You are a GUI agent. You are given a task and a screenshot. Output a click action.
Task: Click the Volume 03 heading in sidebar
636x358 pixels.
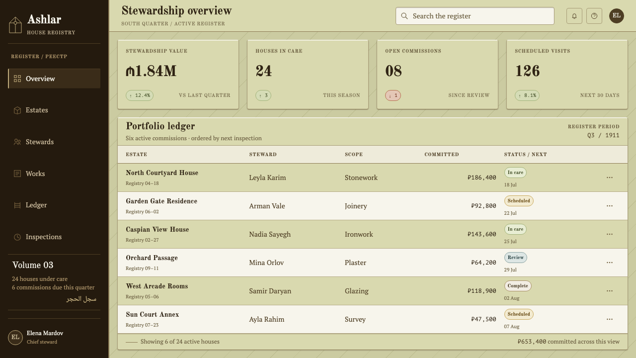coord(33,265)
